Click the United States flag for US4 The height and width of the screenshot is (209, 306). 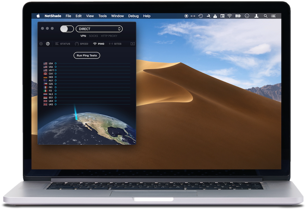pyautogui.click(x=45, y=63)
